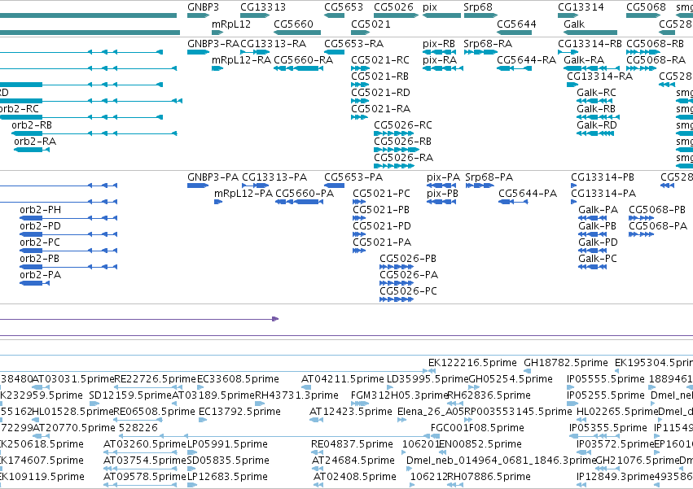Click the orb2-RA transcript label
693x489 pixels.
[35, 142]
